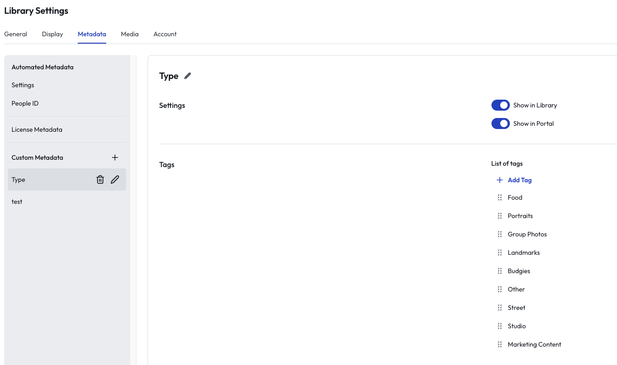
Task: Click the Marketing Content tag name
Action: [535, 344]
